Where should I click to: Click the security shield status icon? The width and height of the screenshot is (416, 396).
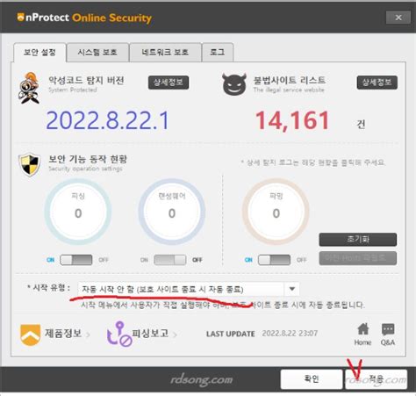click(30, 164)
